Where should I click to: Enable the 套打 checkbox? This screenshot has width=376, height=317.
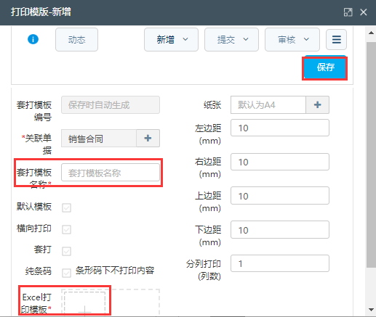[x=66, y=251]
